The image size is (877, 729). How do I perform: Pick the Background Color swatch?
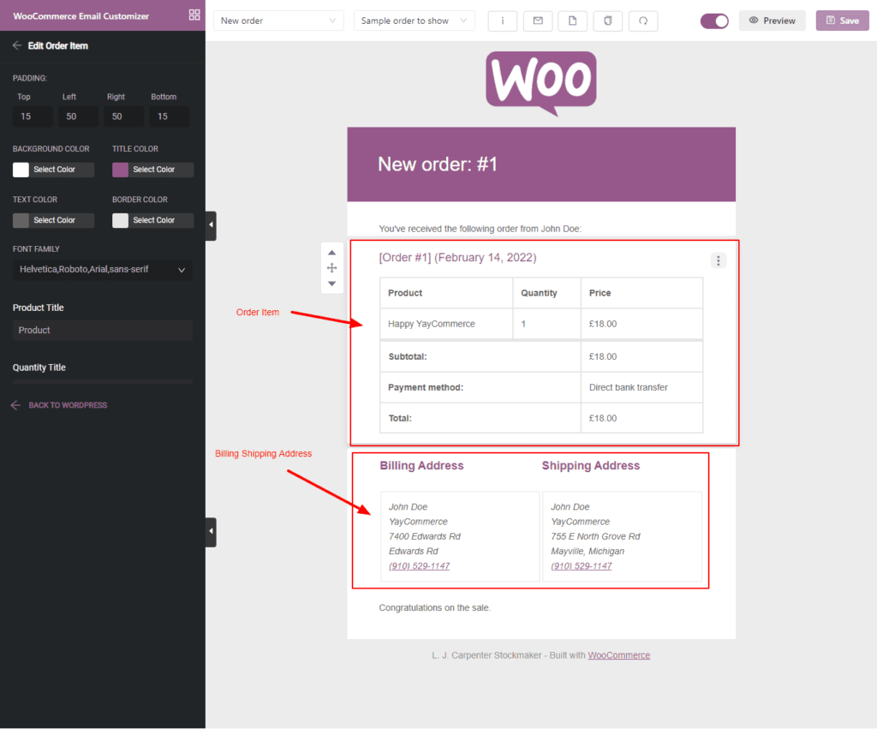tap(21, 170)
